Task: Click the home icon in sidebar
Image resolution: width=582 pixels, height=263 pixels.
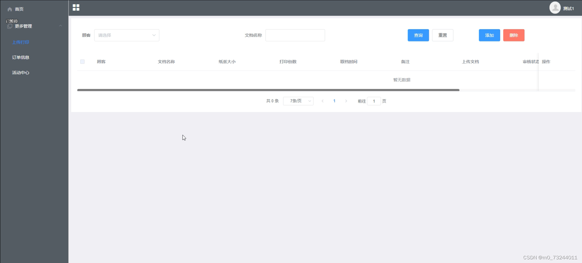Action: point(10,9)
